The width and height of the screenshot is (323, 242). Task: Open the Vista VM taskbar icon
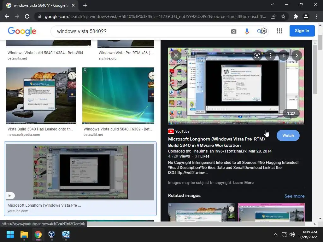click(x=66, y=234)
